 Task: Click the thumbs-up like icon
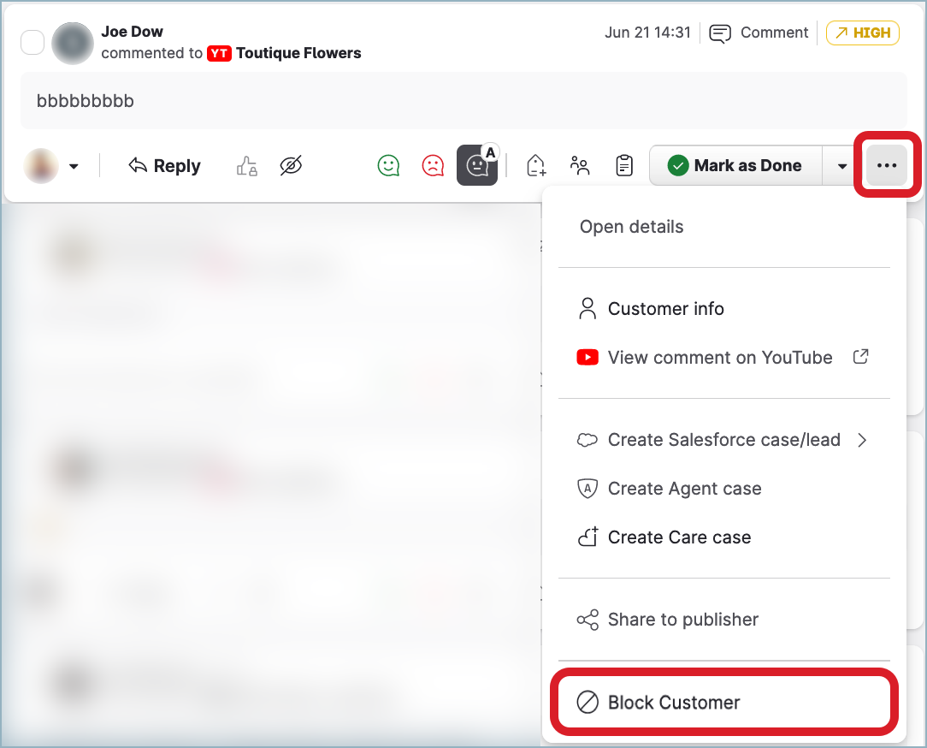[246, 166]
